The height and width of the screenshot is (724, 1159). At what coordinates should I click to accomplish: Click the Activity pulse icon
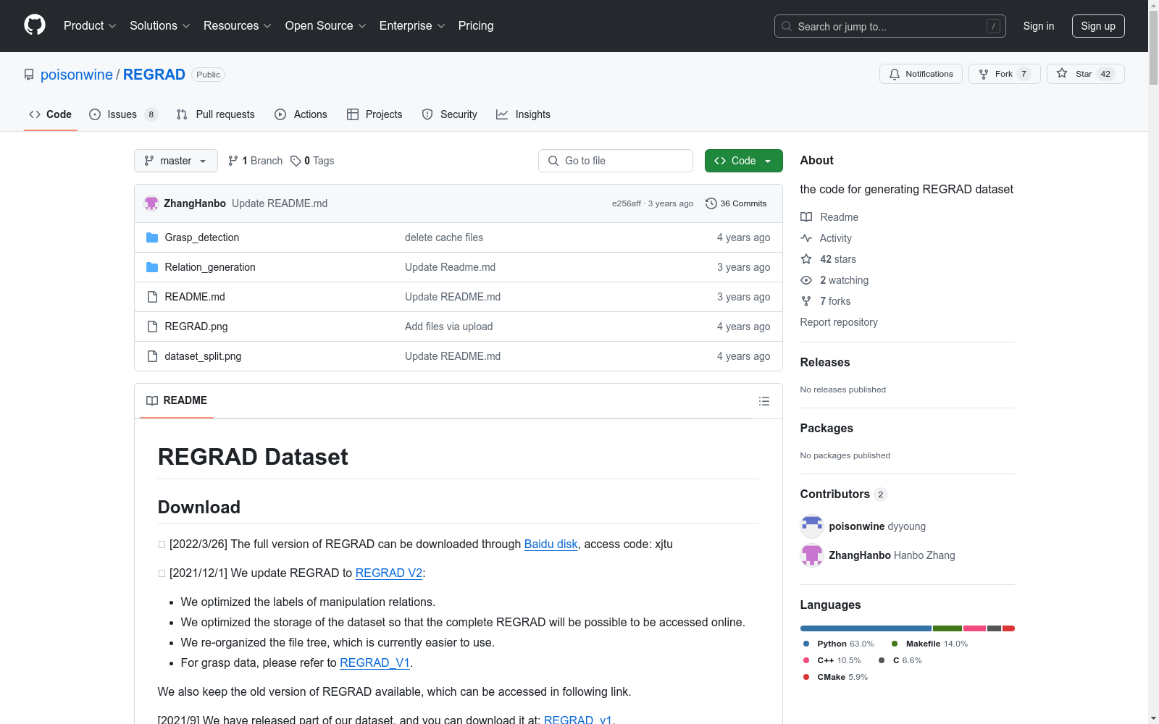[x=806, y=238]
